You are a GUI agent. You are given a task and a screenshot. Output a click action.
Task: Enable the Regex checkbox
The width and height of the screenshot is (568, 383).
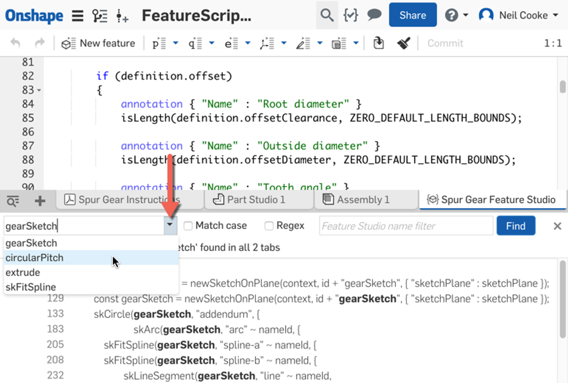click(269, 226)
